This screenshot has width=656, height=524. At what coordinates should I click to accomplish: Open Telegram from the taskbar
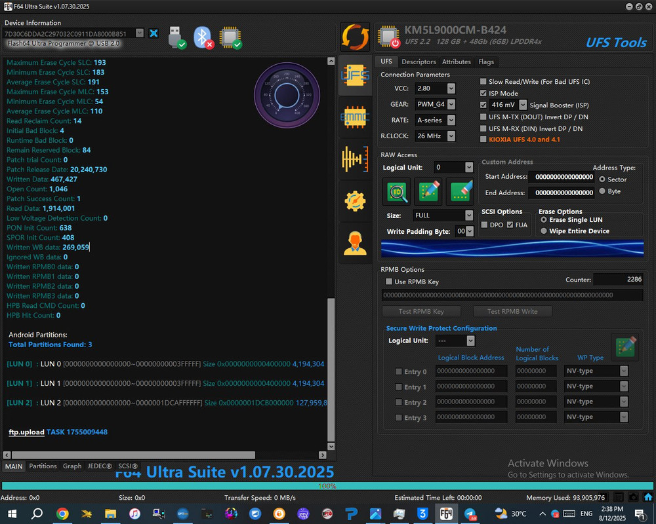[x=470, y=514]
